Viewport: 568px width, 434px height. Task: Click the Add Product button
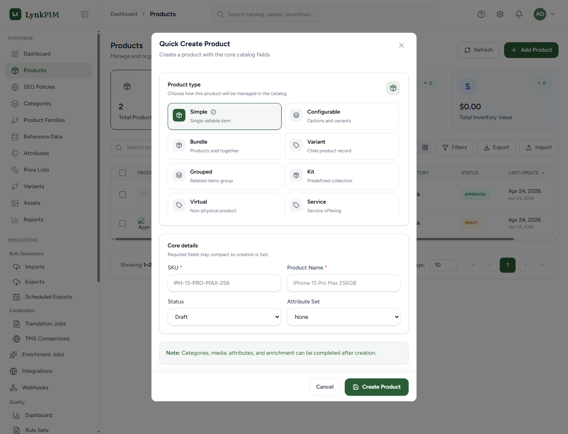pos(531,50)
